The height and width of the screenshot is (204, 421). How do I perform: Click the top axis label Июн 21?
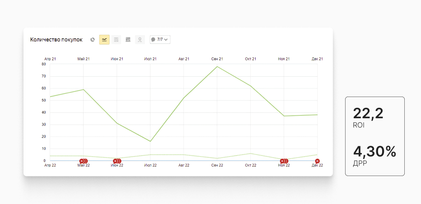coord(117,59)
